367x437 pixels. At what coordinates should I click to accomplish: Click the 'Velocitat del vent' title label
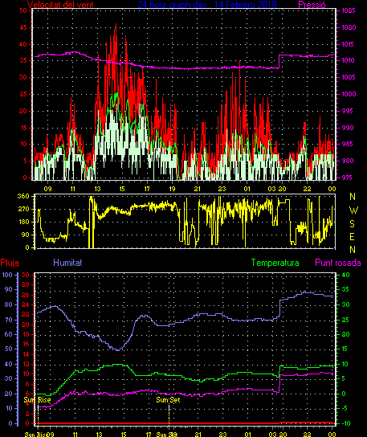pyautogui.click(x=60, y=4)
